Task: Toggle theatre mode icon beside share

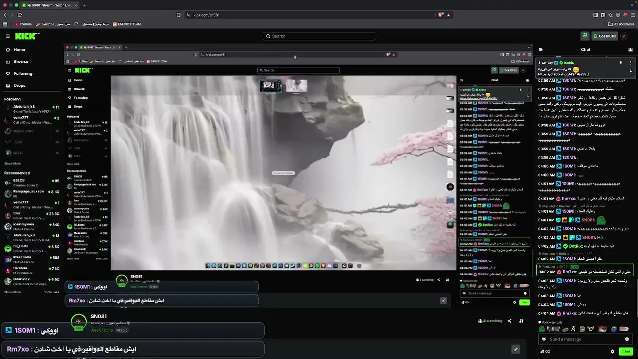Action: pyautogui.click(x=521, y=321)
